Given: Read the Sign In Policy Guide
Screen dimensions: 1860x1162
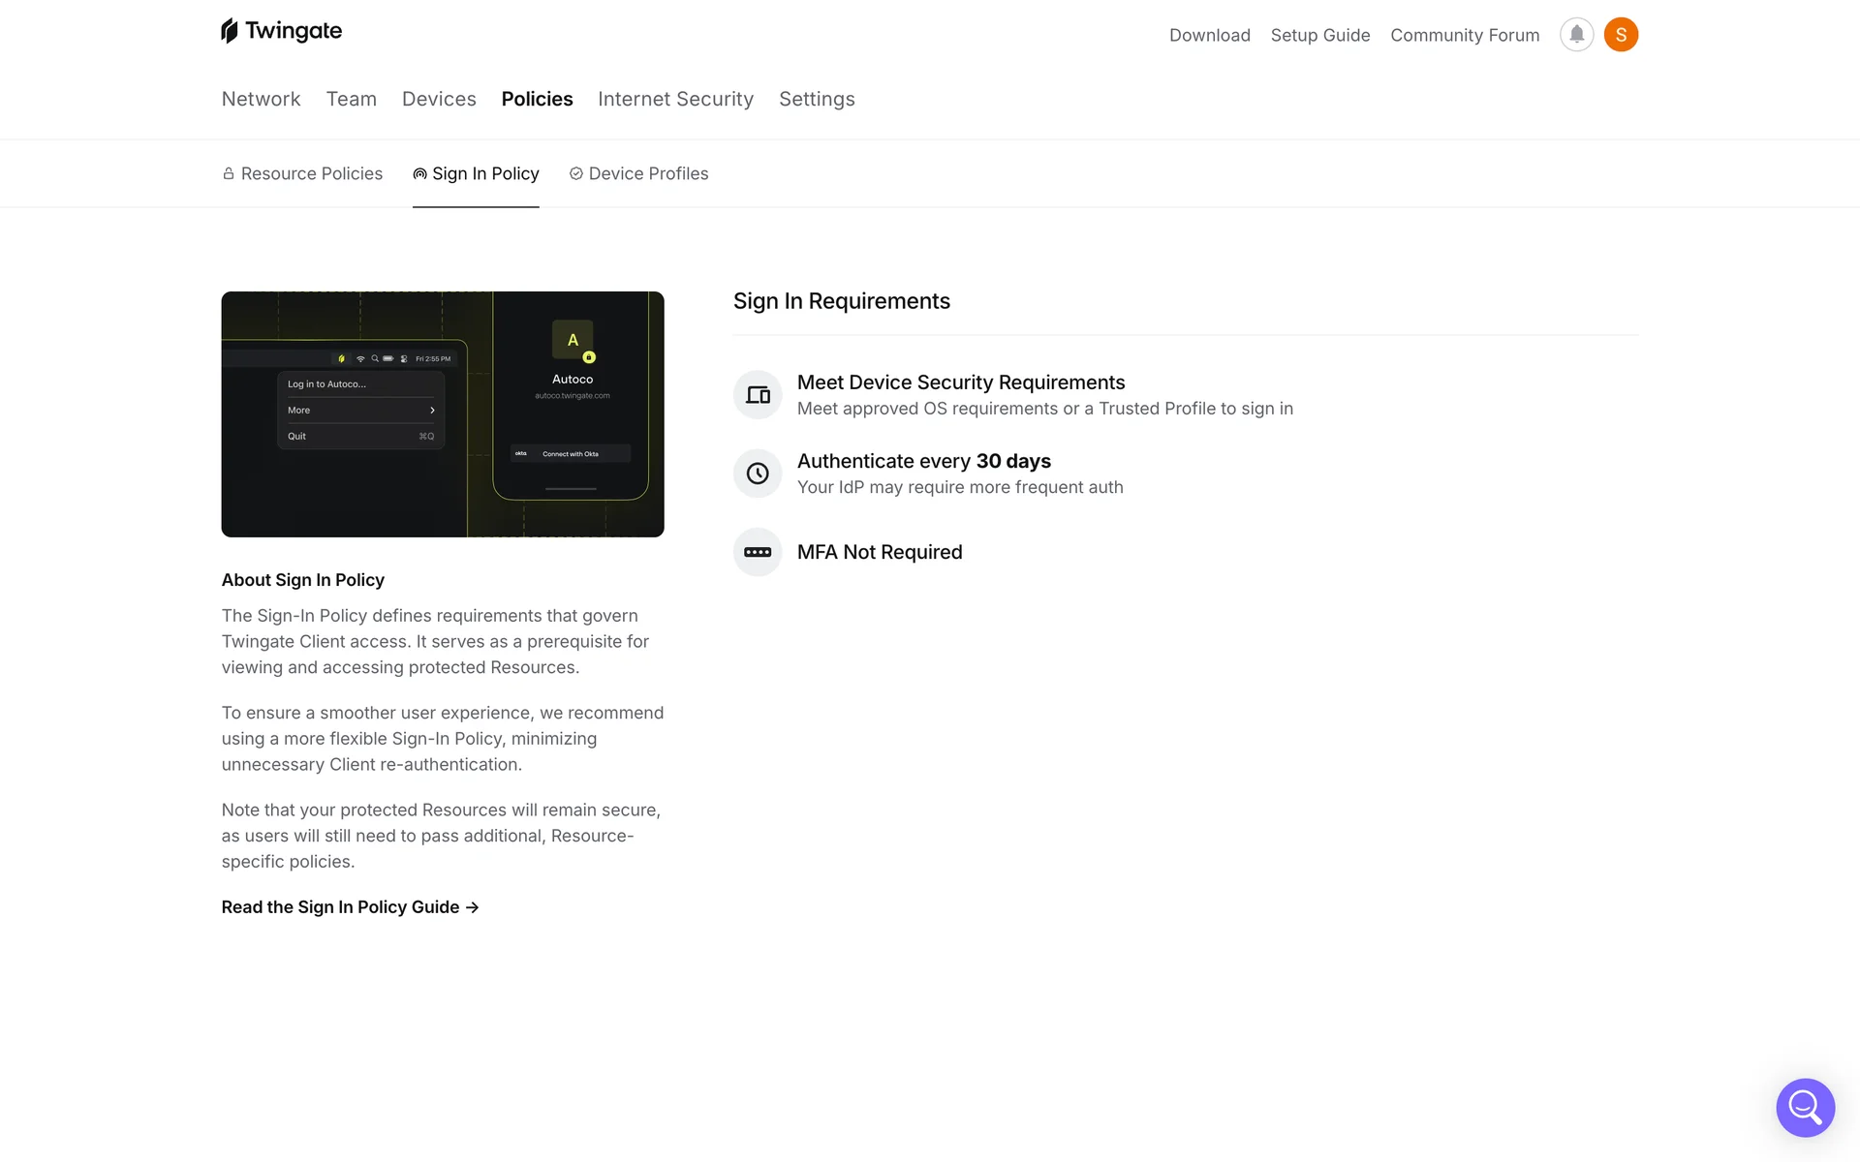Looking at the screenshot, I should (350, 907).
